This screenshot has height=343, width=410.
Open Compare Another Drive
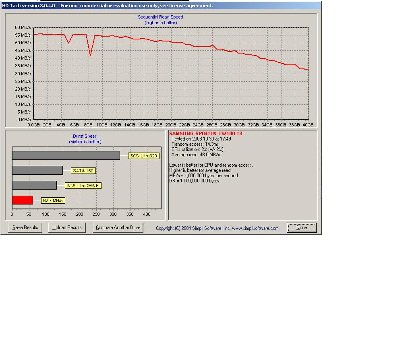[118, 227]
